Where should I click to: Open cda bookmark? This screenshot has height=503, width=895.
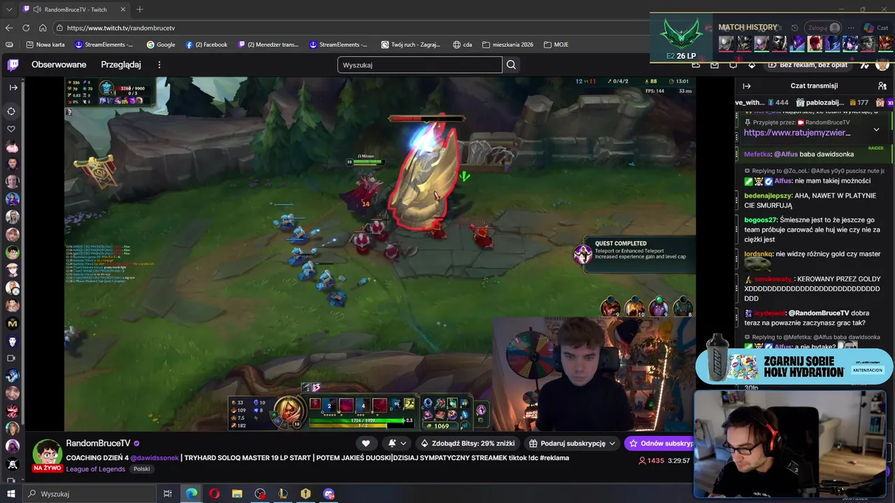click(462, 45)
